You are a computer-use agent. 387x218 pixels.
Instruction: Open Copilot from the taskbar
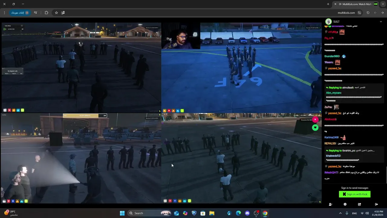tap(185, 213)
